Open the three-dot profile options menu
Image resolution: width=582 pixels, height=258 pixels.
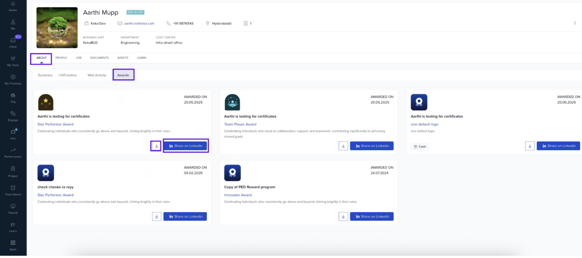[x=574, y=23]
